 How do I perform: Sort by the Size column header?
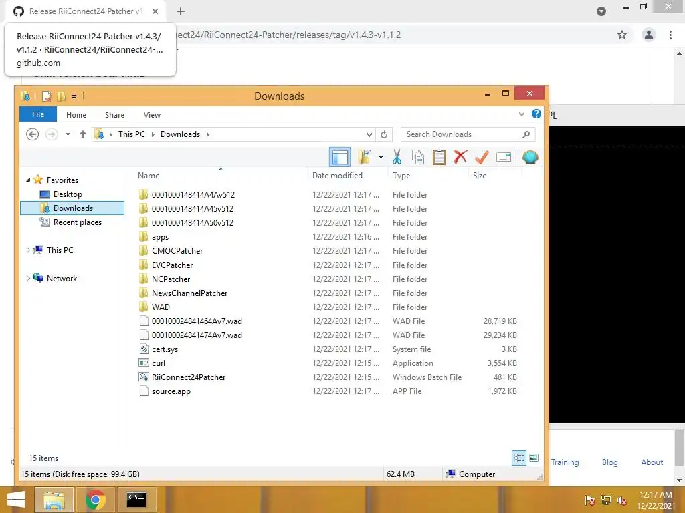click(x=479, y=176)
